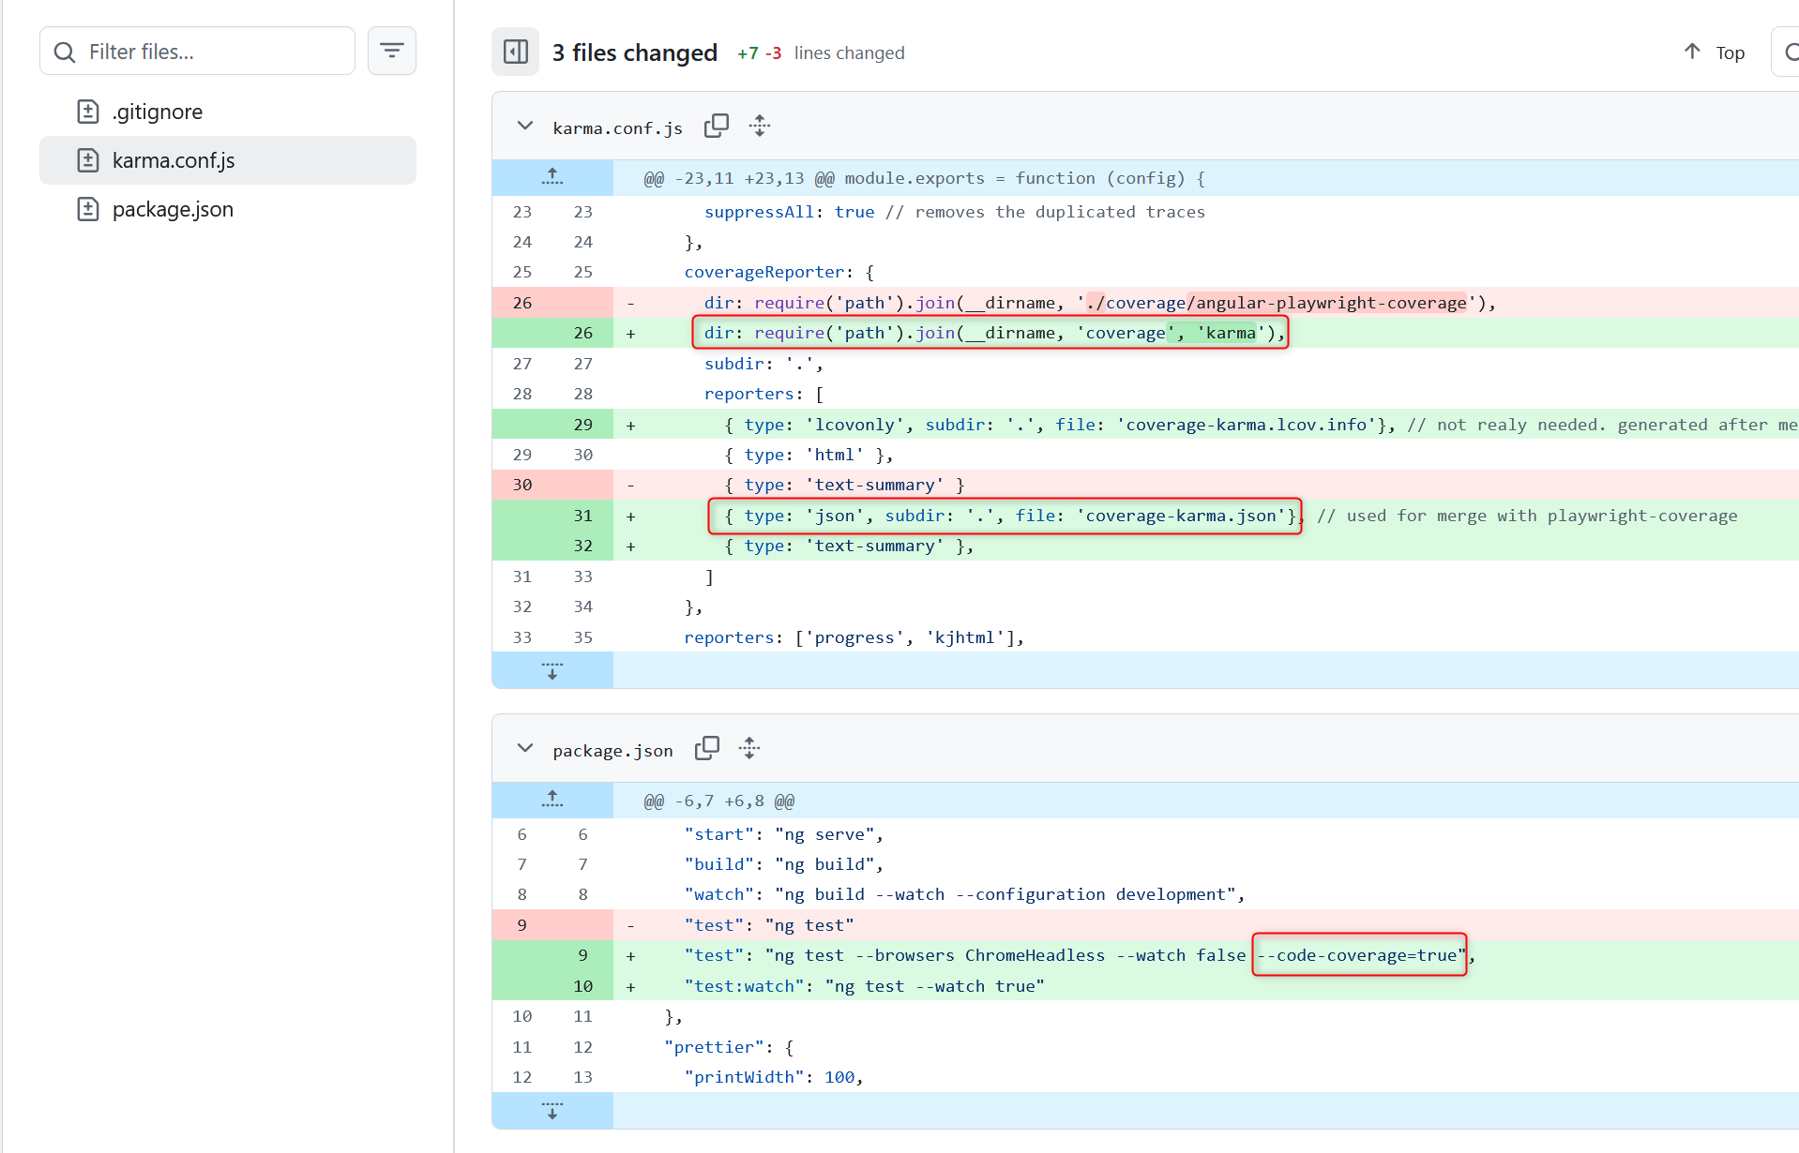Open the karma.conf.js file header link

[x=617, y=127]
